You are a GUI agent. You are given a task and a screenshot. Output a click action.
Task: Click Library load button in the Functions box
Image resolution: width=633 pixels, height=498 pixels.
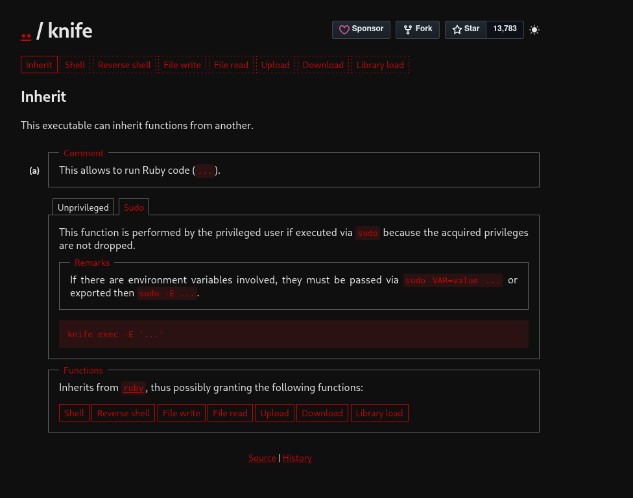[x=379, y=413]
